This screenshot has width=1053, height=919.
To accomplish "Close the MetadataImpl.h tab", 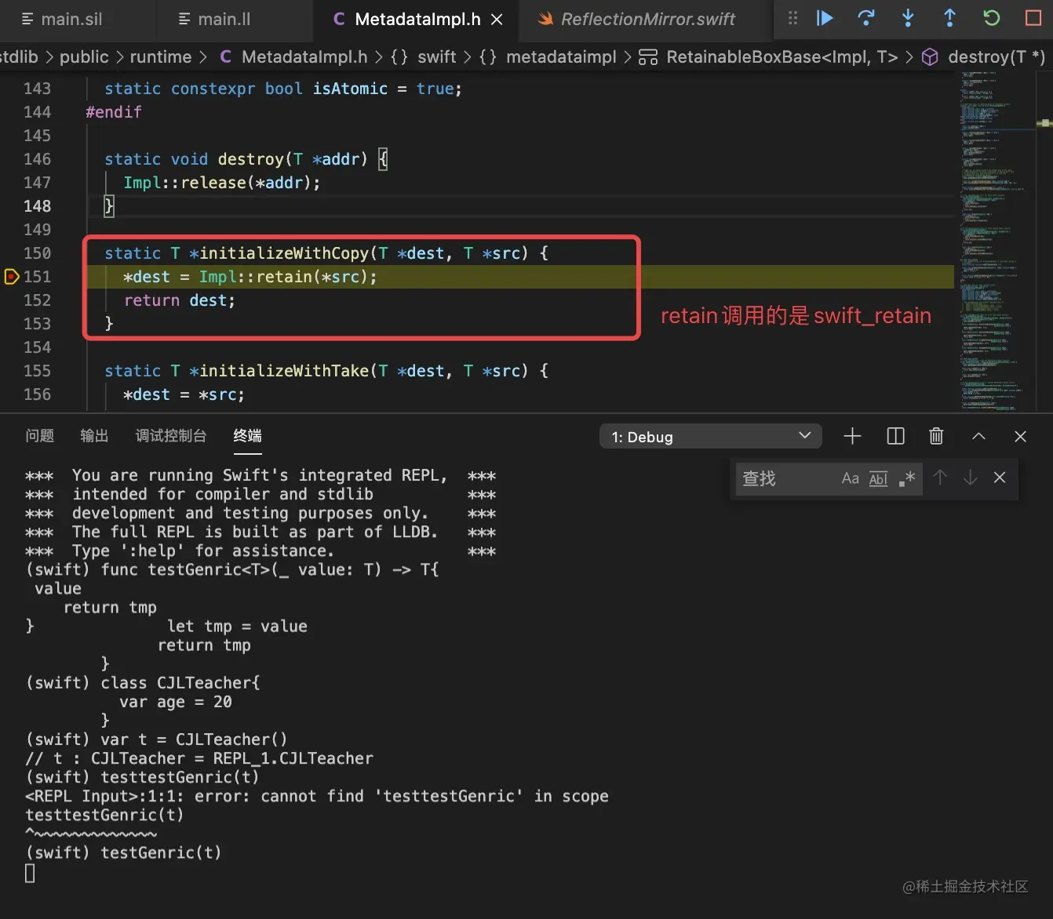I will point(497,19).
